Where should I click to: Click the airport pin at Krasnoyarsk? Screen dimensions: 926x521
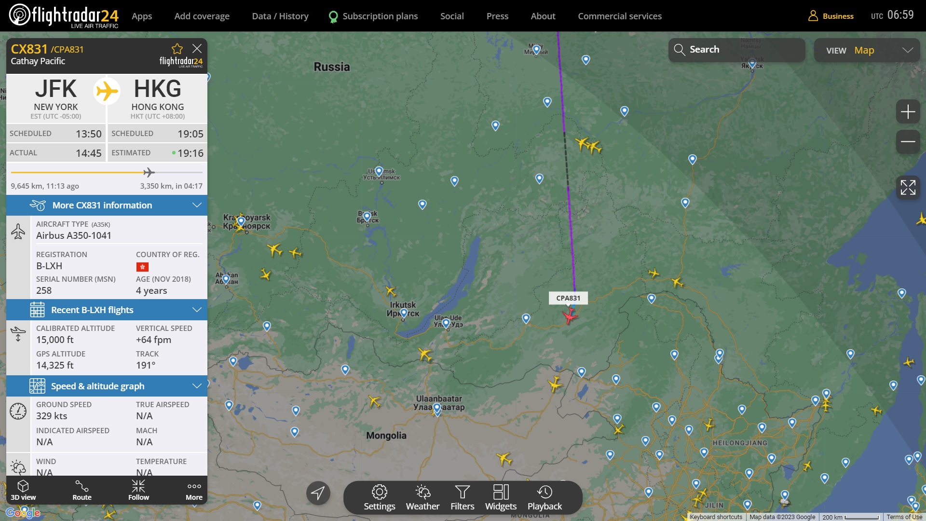tap(241, 221)
